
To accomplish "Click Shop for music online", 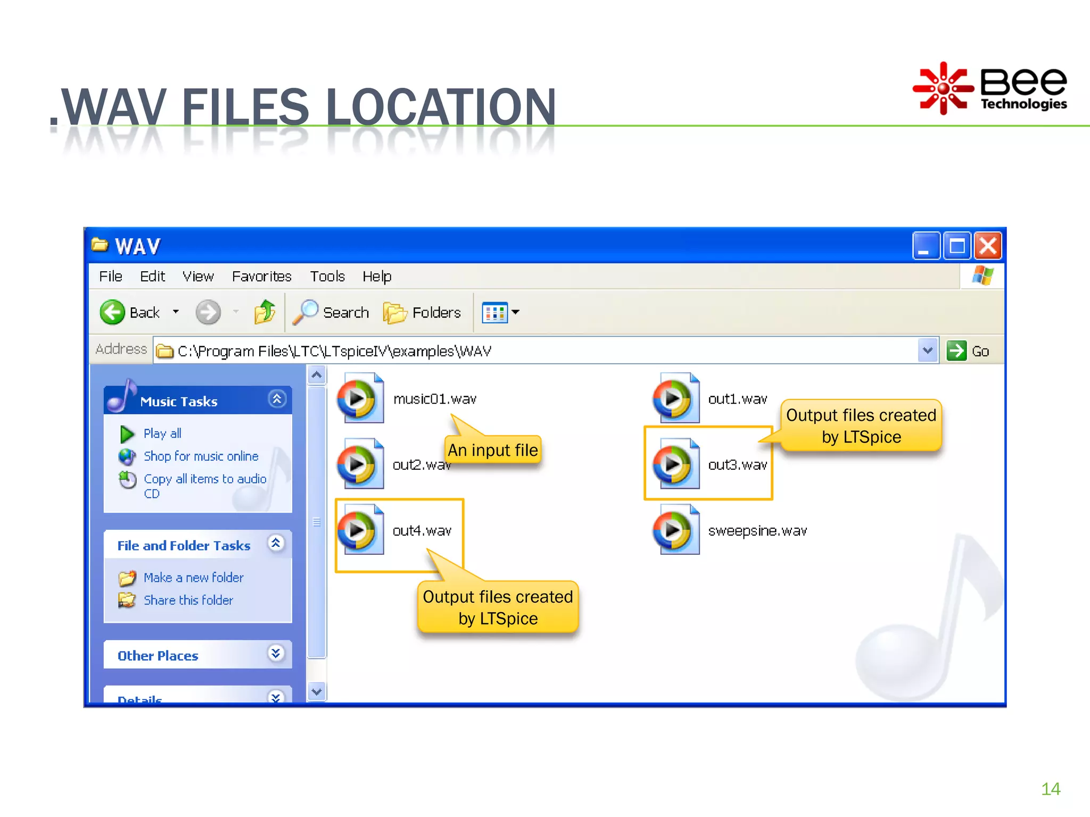I will [201, 456].
